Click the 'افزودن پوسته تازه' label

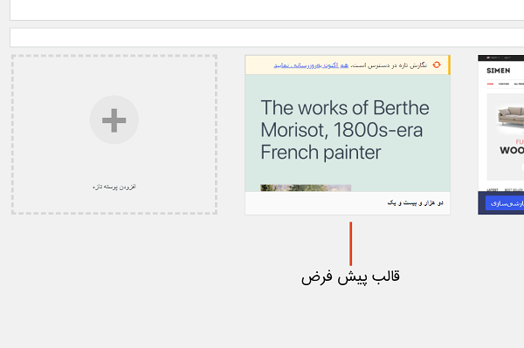[114, 187]
